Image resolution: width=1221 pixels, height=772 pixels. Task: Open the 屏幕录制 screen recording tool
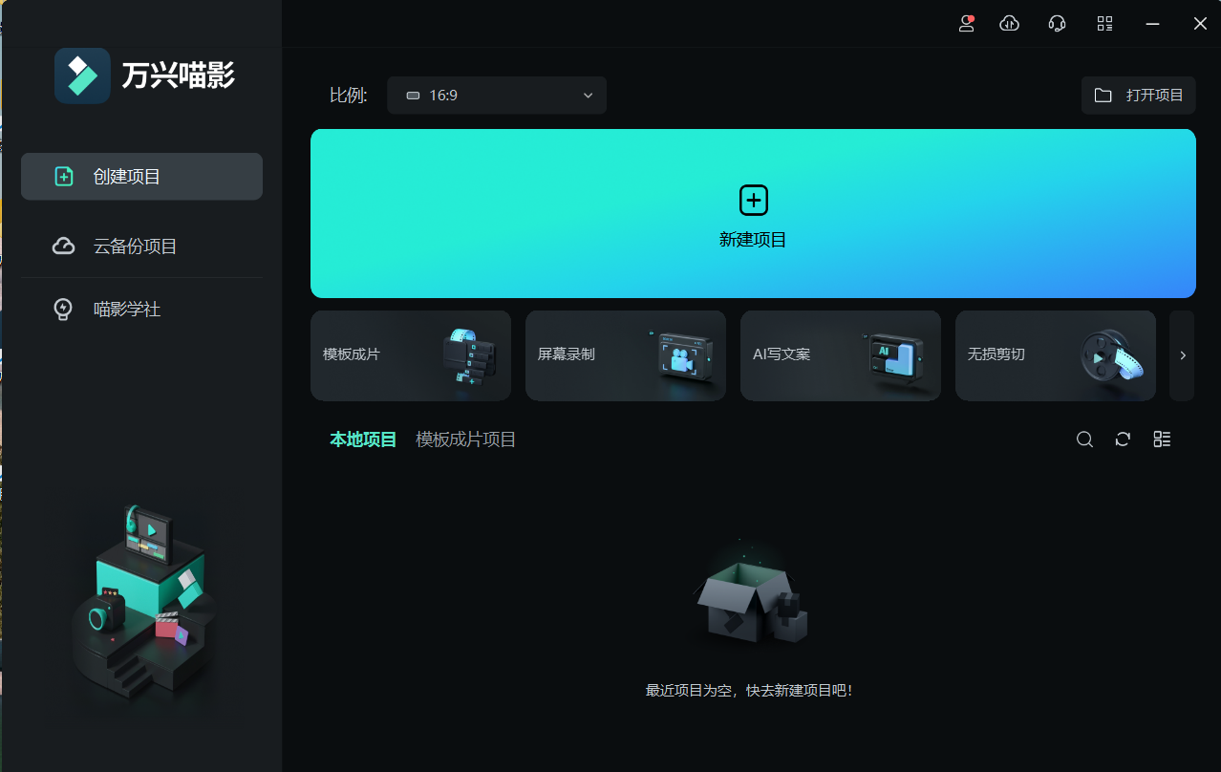(x=625, y=355)
